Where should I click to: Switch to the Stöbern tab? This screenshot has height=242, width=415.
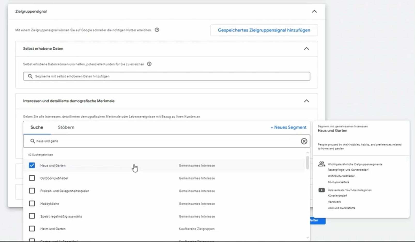pos(66,127)
